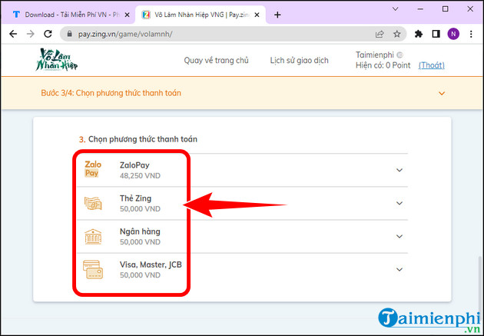
Task: Click the Visa, Master, JCB card icon
Action: [93, 269]
